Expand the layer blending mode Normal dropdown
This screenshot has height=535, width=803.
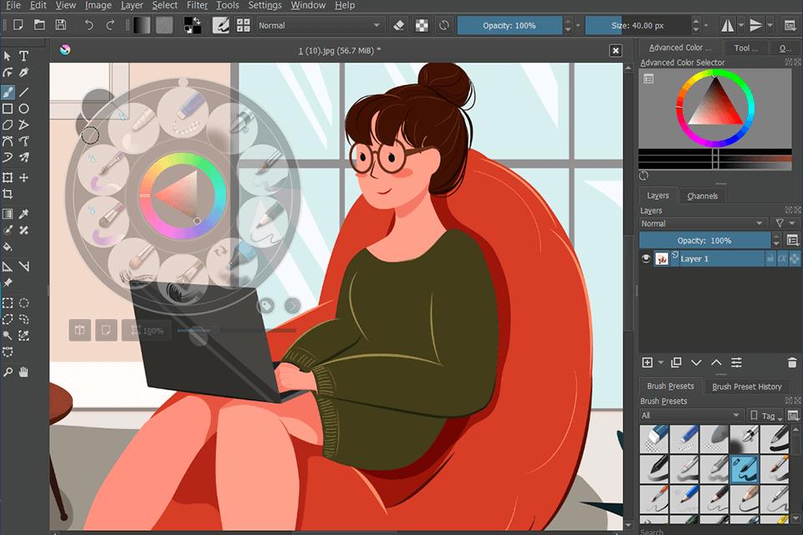[x=703, y=224]
